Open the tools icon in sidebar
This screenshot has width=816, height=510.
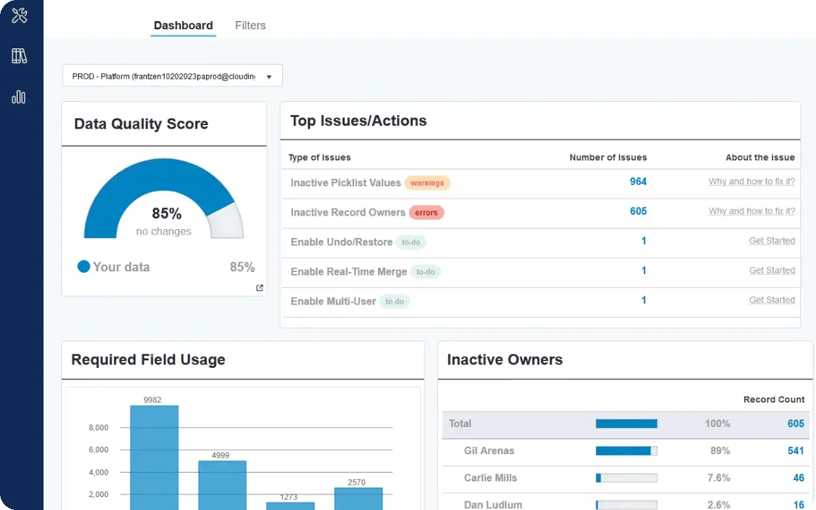coord(19,16)
